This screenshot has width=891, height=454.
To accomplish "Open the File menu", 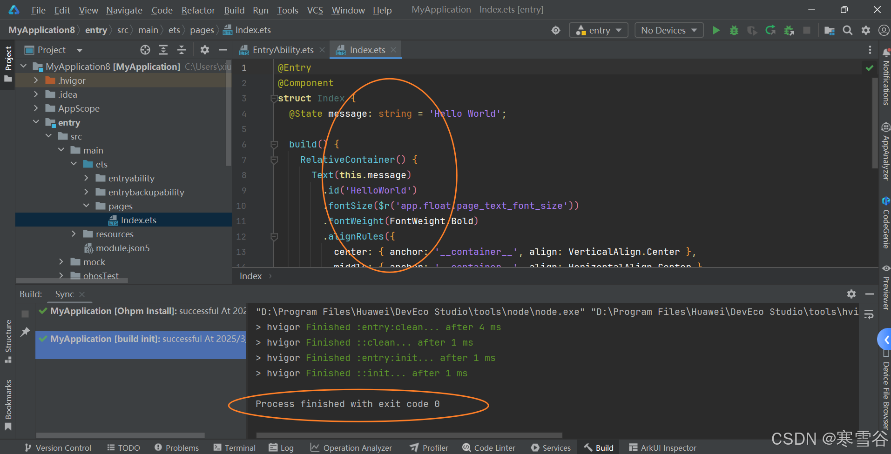I will [38, 10].
